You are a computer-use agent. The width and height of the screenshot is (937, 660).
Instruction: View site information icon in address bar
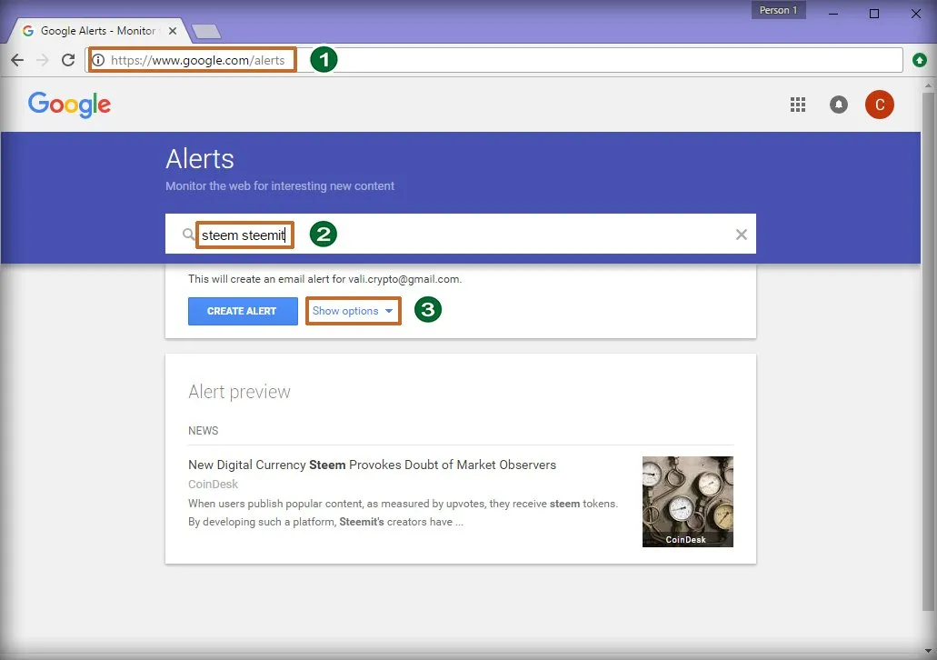click(x=98, y=60)
